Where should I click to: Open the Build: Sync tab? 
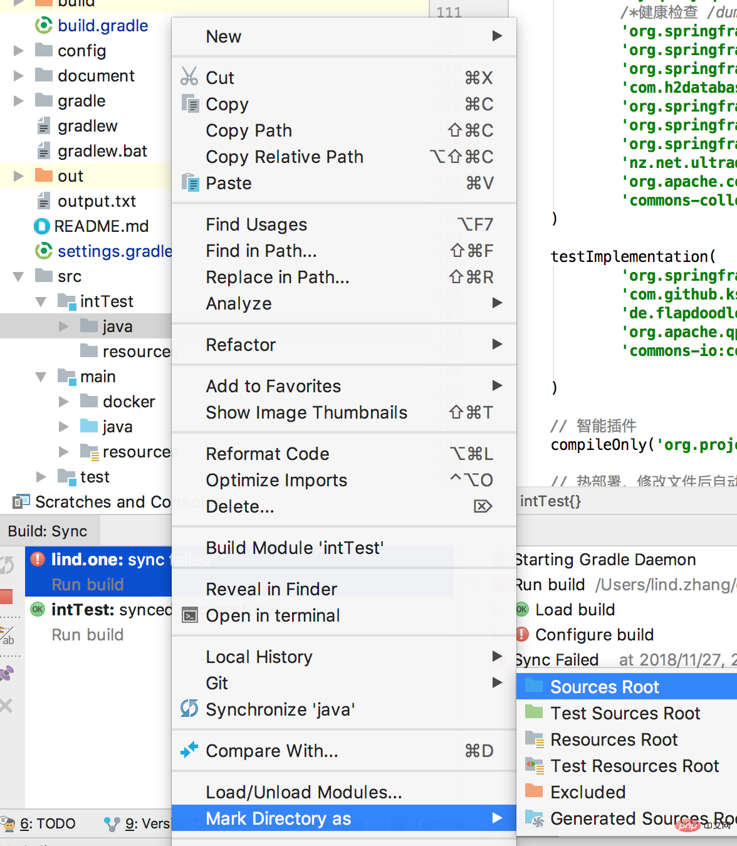click(48, 531)
